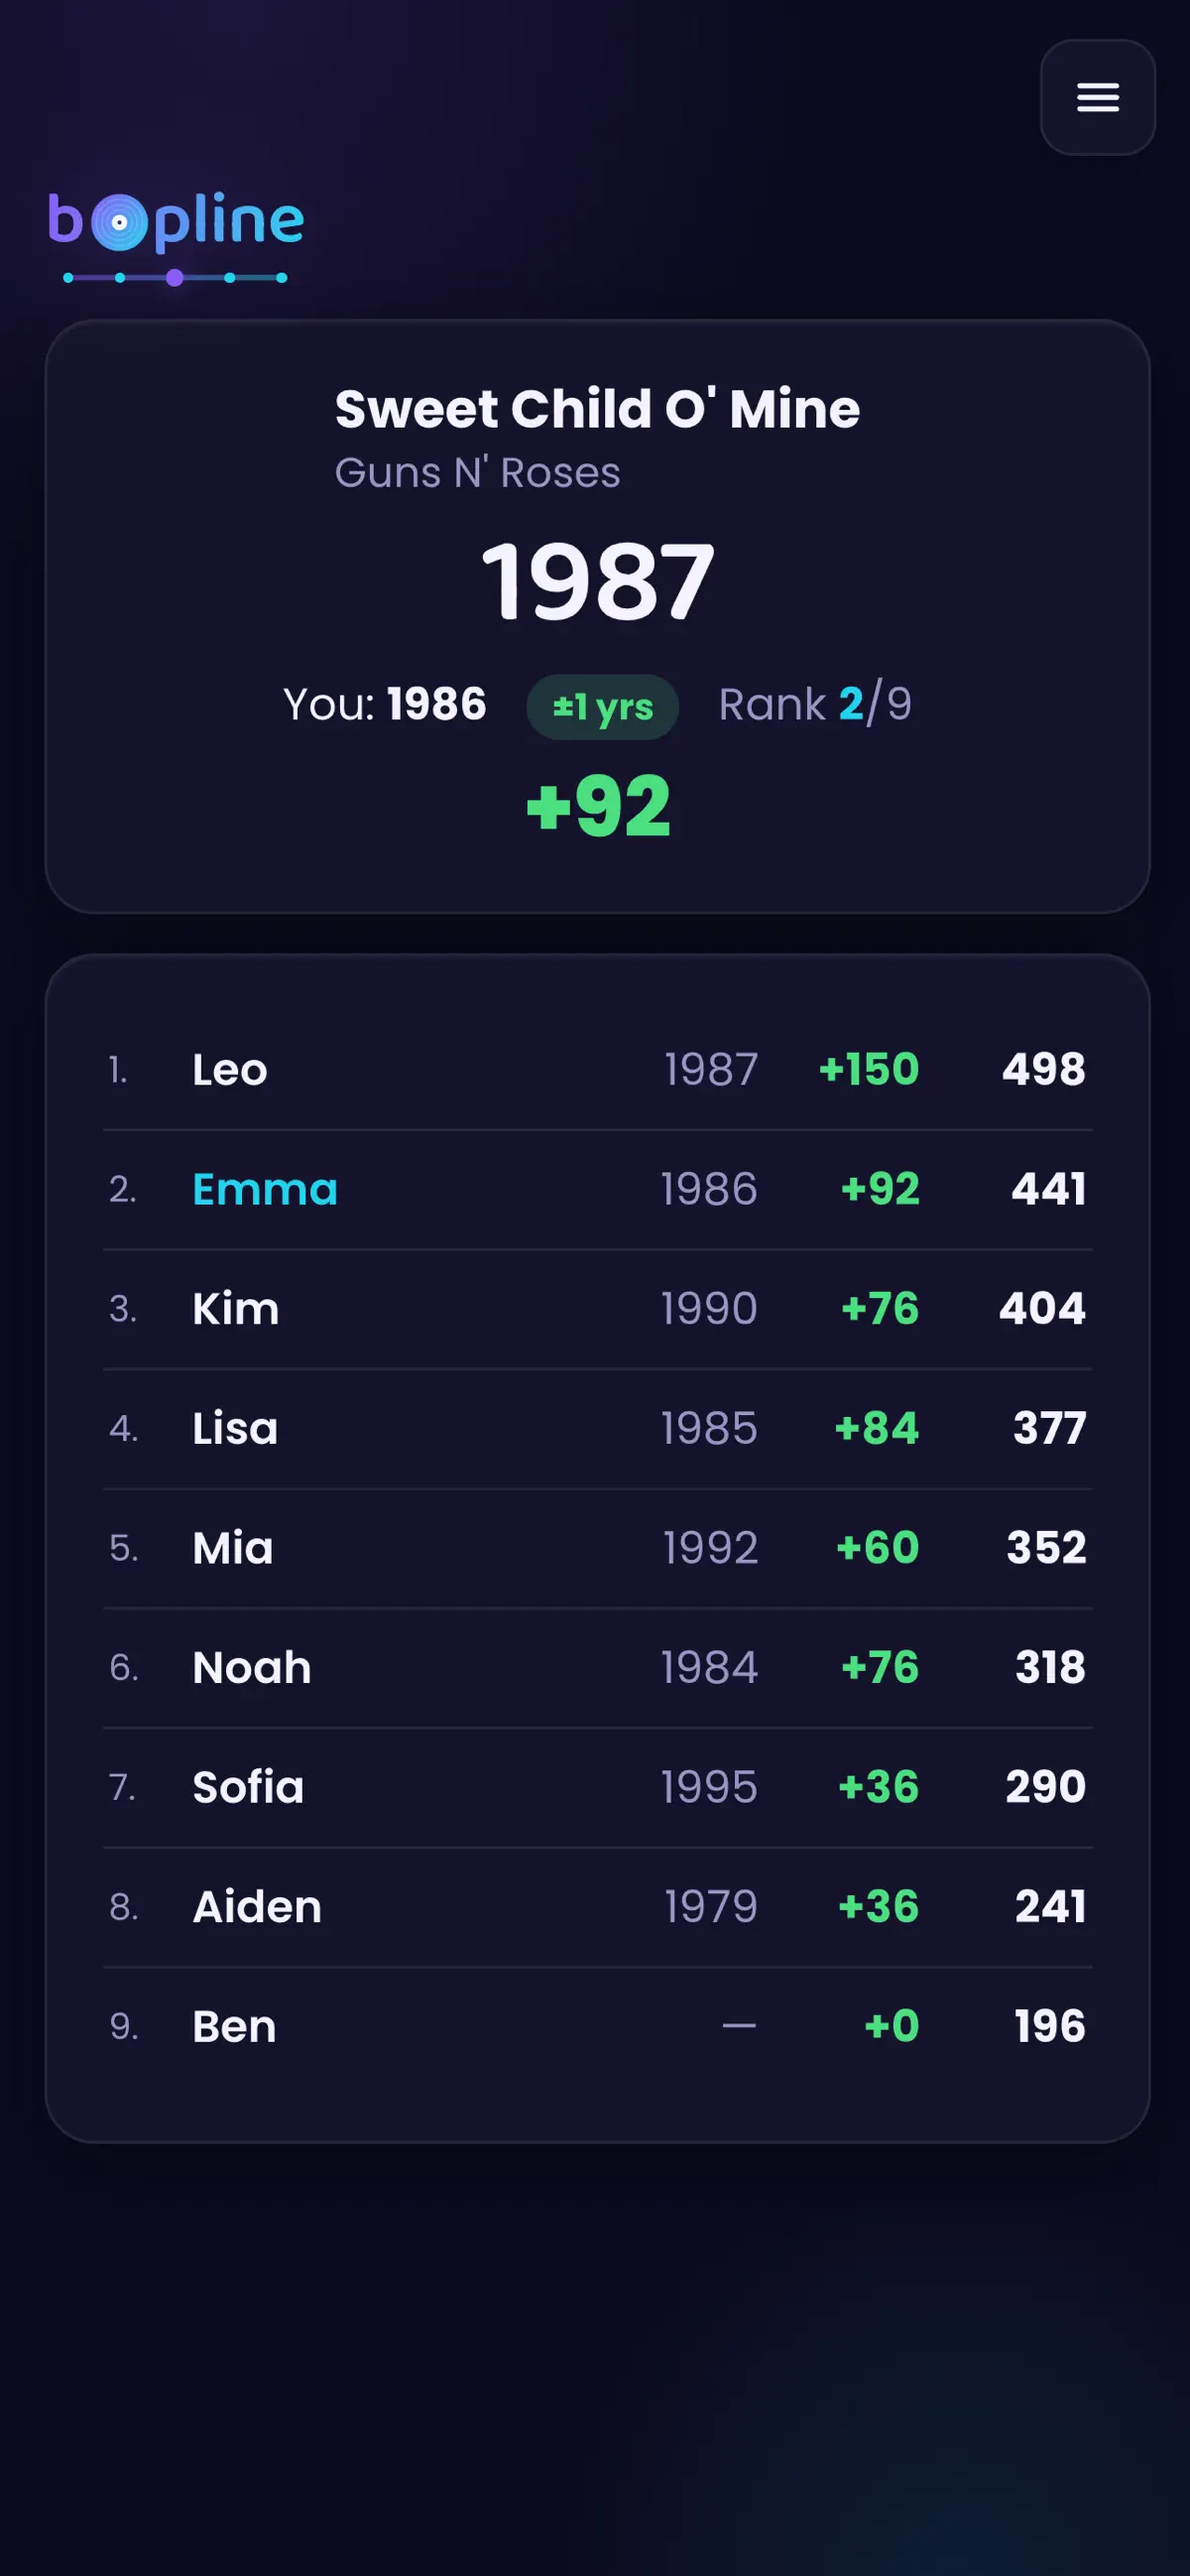Tap the You: 1986 guess label
Viewport: 1190px width, 2576px height.
pos(385,704)
